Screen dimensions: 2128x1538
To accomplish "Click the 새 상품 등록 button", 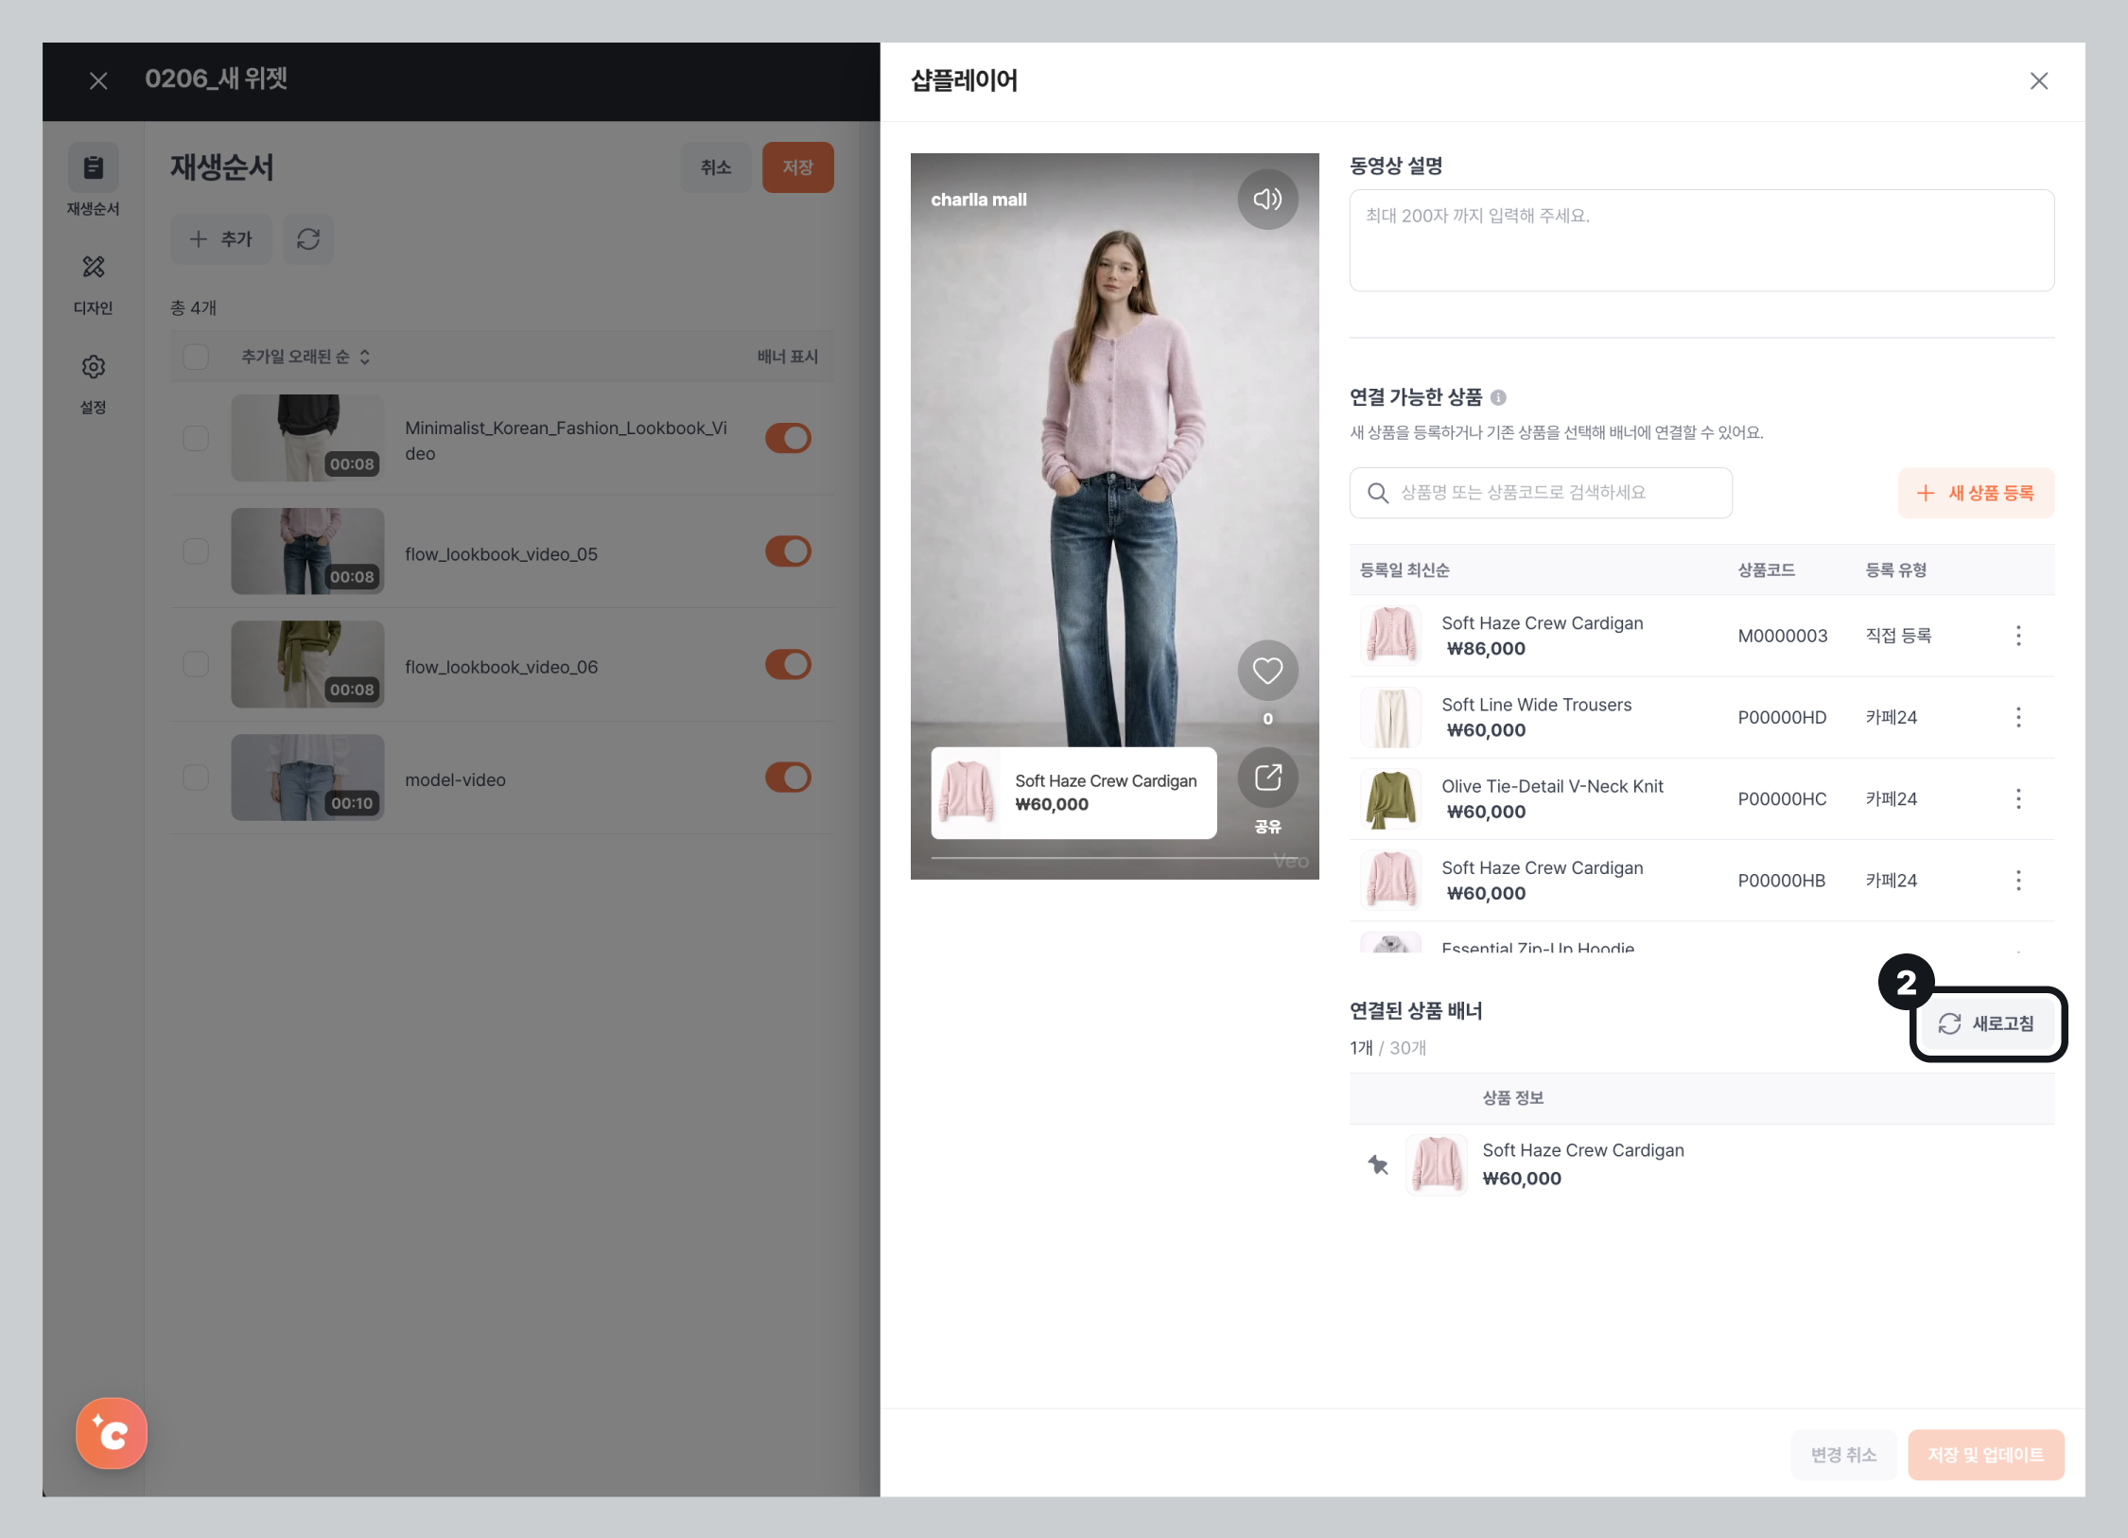I will (1976, 493).
